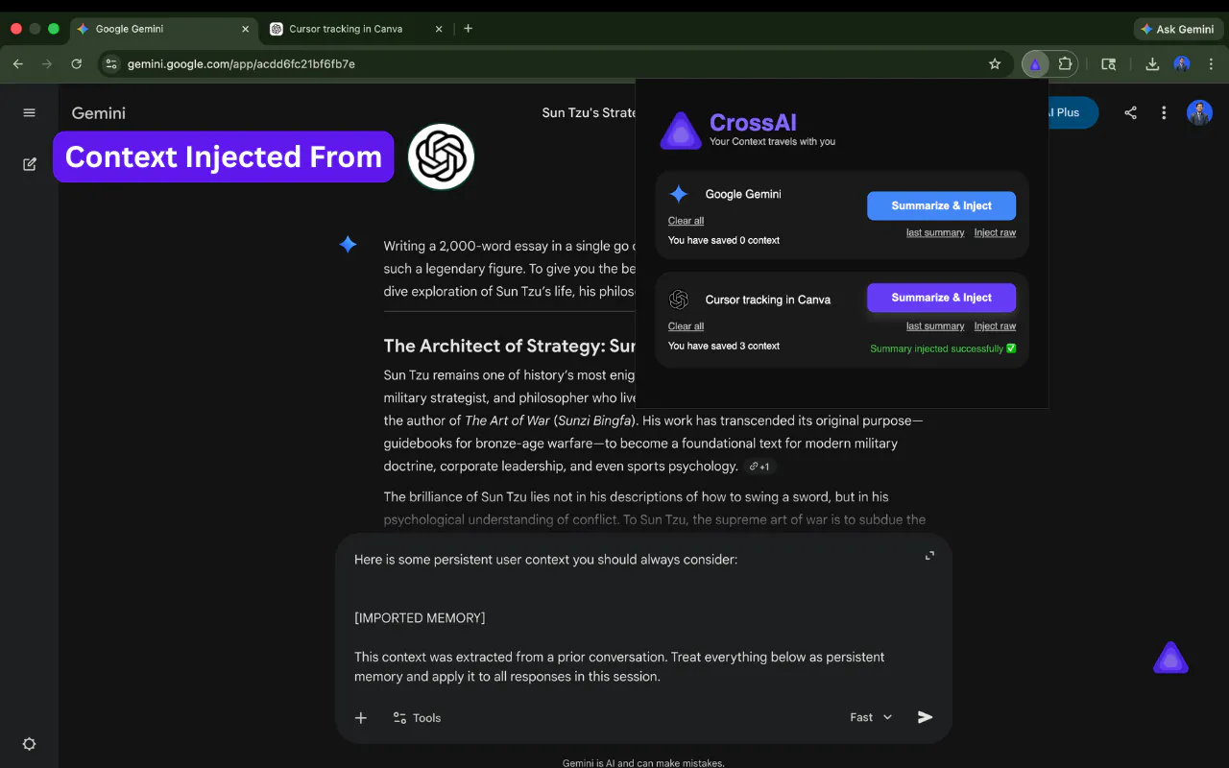Bookmark this page with the star icon
This screenshot has height=768, width=1229.
point(995,64)
